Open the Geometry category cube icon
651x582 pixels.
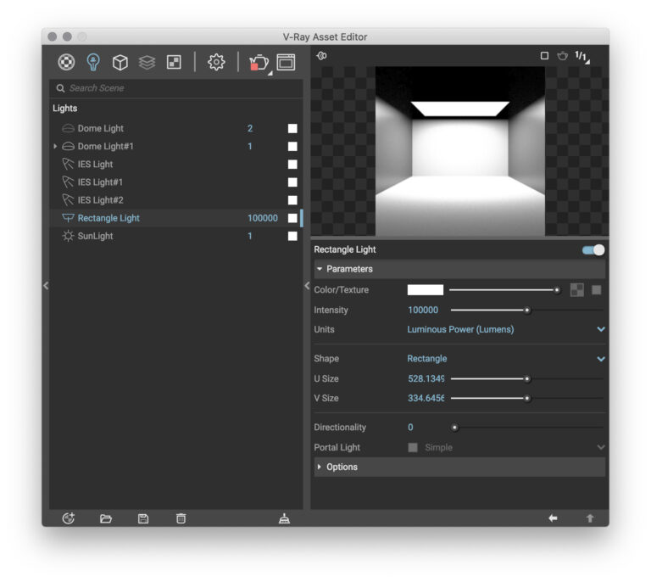tap(120, 62)
